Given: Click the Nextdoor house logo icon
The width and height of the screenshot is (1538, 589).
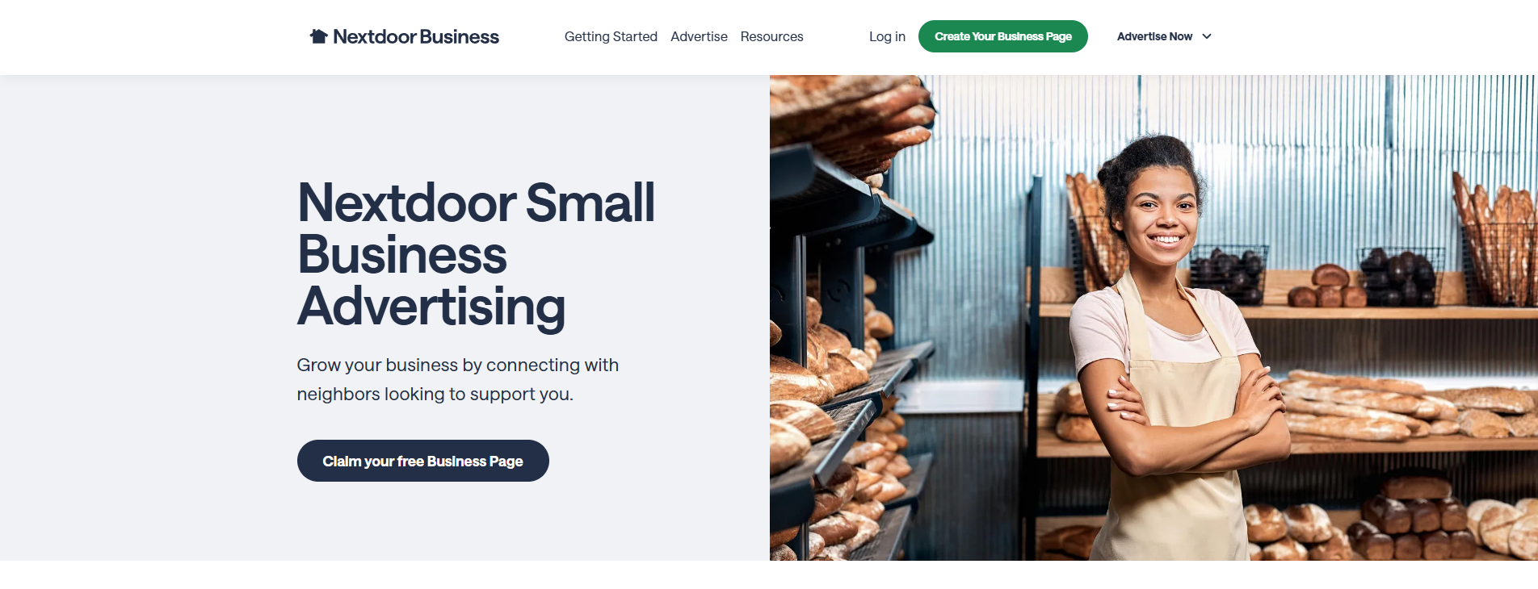Looking at the screenshot, I should point(318,36).
